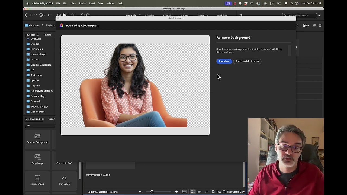Select the Evidencija knjiga folder
The width and height of the screenshot is (347, 195).
click(39, 106)
